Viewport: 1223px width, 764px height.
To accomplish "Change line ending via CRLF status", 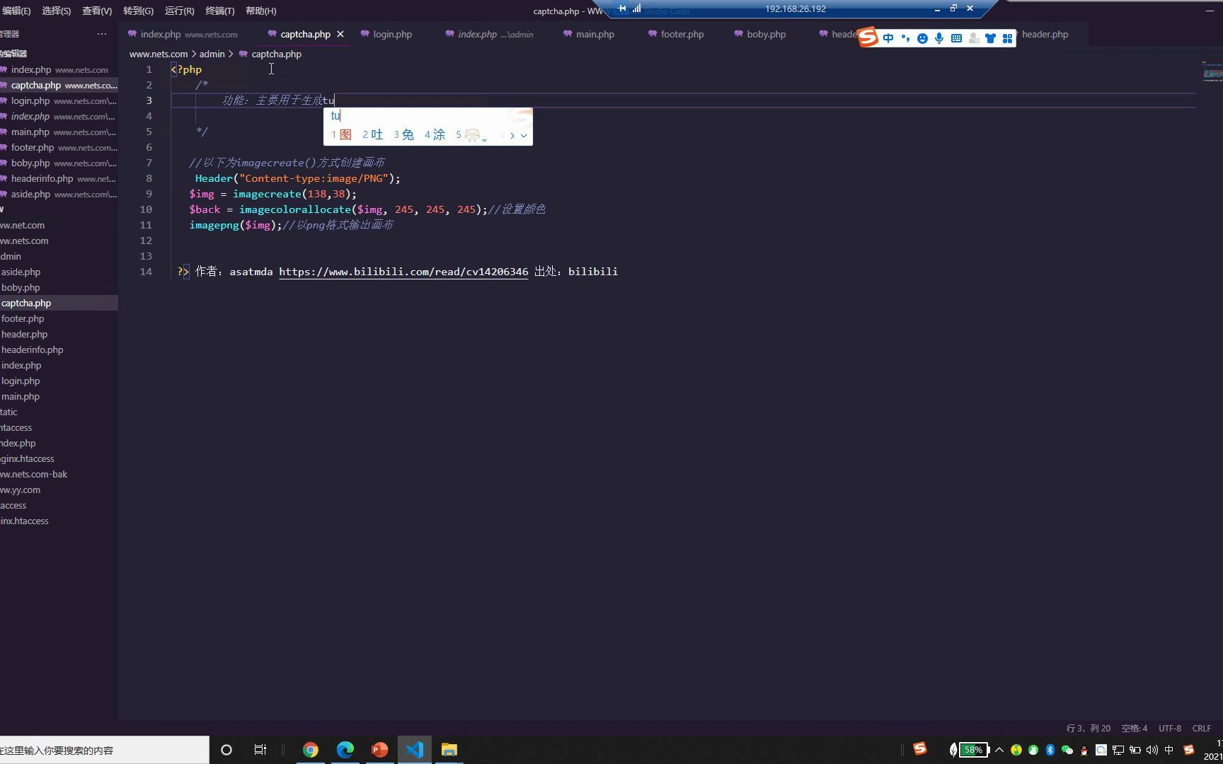I will point(1202,728).
